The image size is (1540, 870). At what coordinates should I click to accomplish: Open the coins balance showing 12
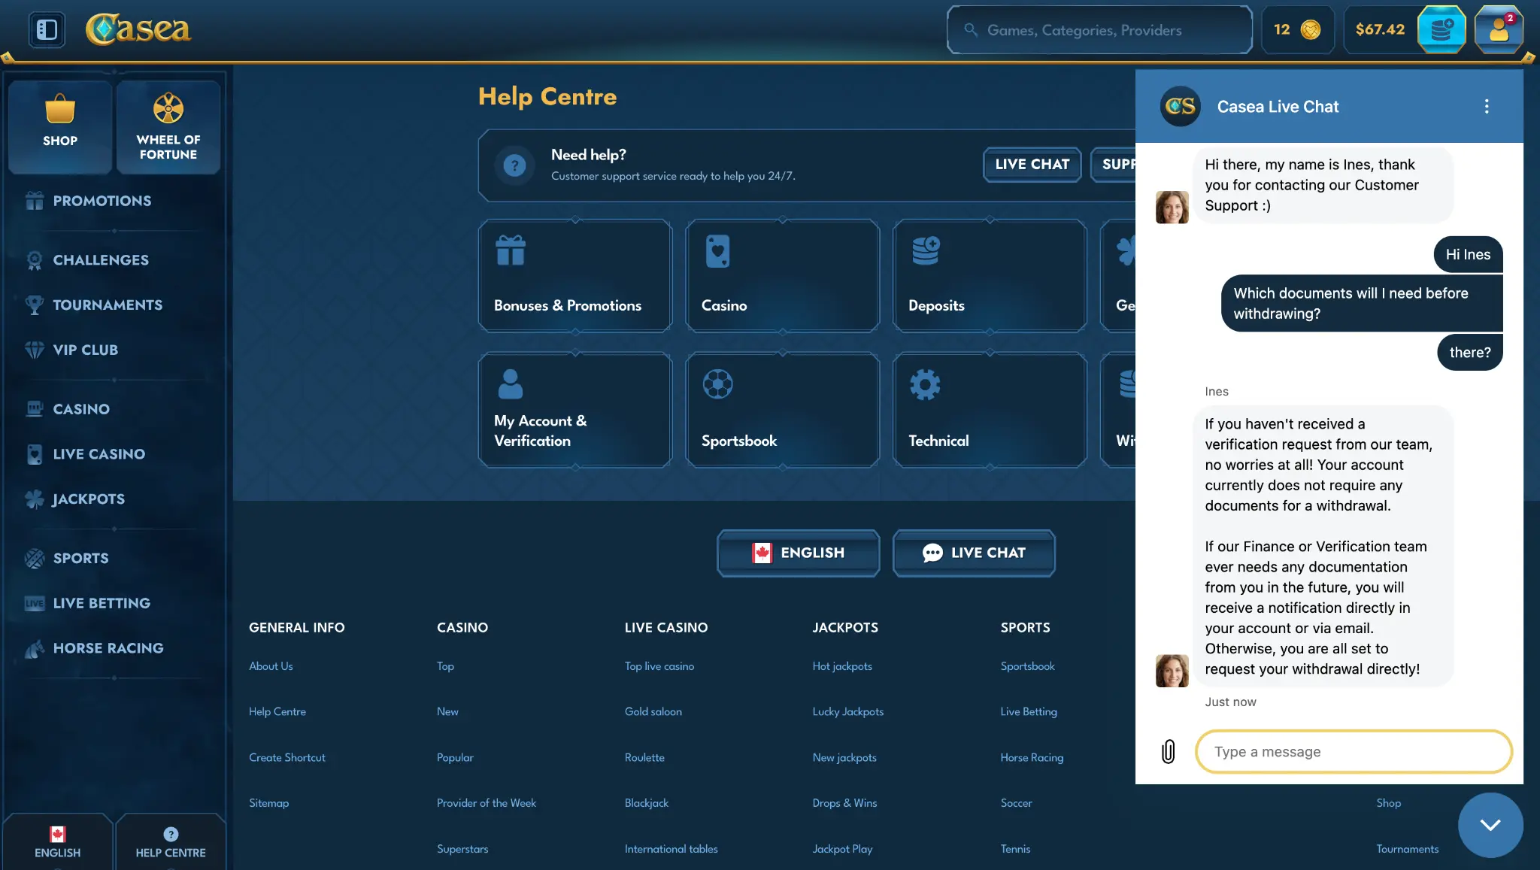1297,30
